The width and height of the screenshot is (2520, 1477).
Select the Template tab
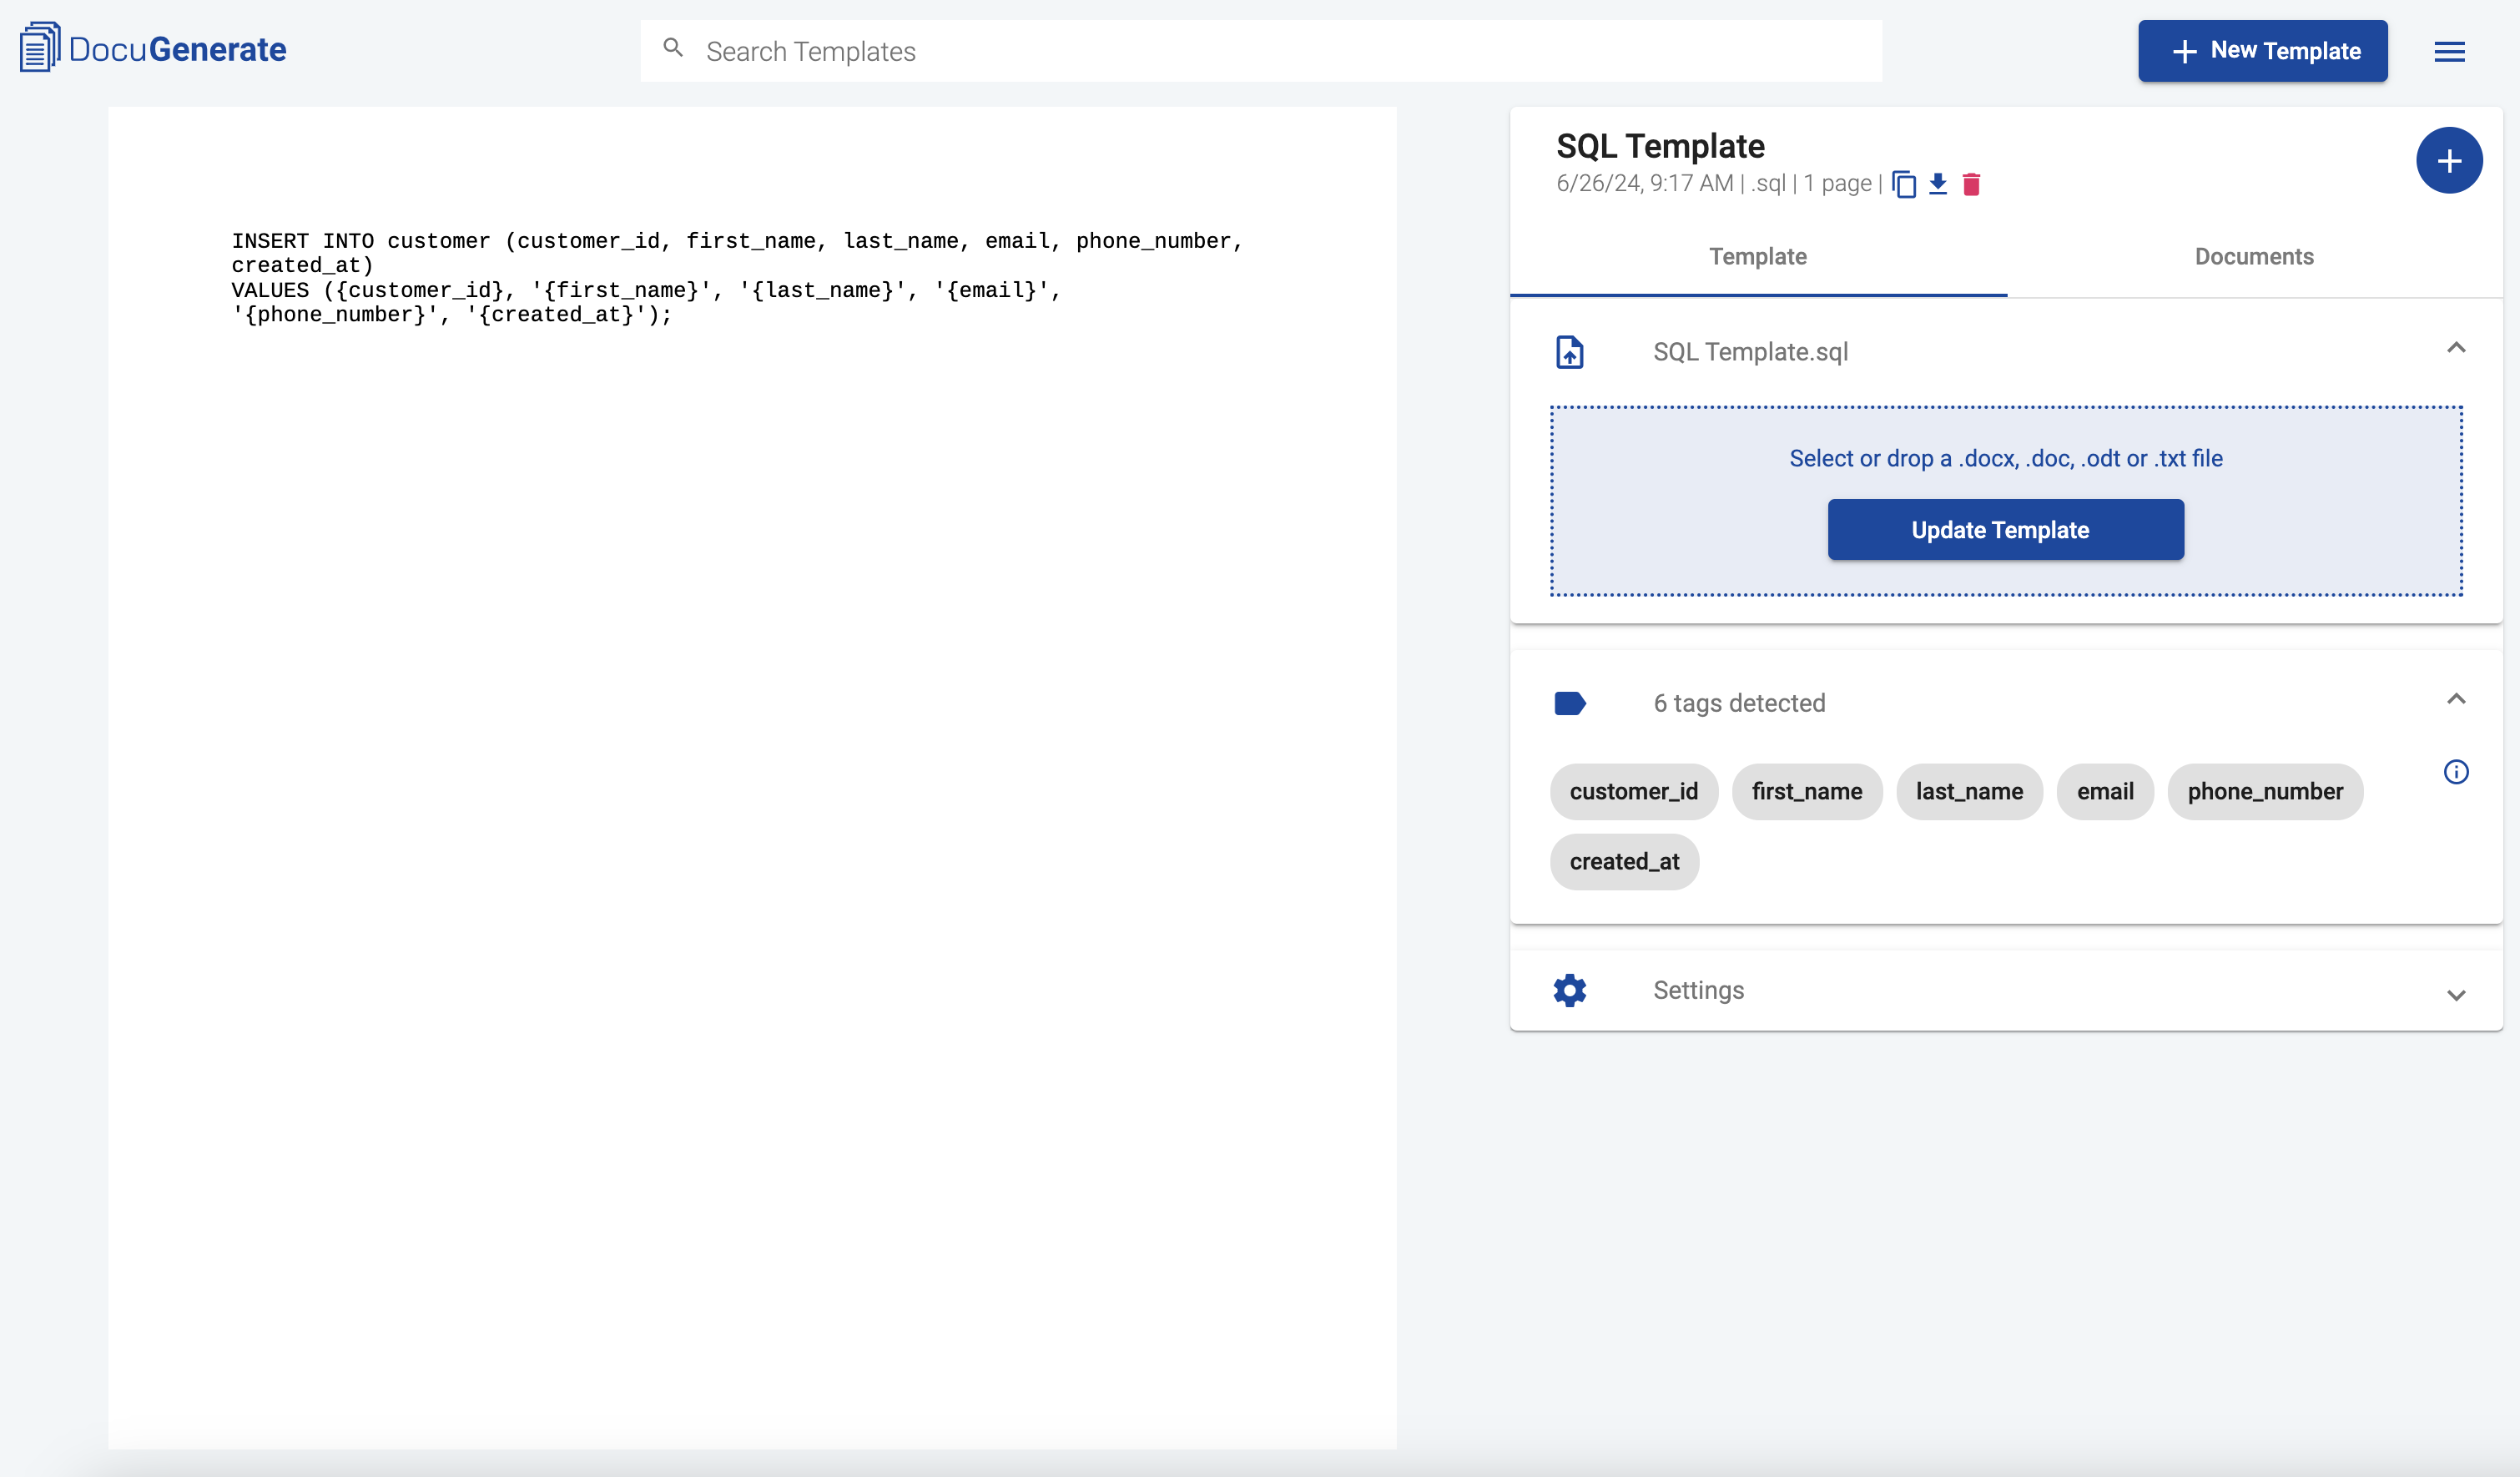coord(1757,257)
